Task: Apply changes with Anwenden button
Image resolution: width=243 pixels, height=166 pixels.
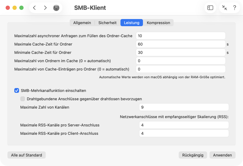Action: tap(222, 155)
